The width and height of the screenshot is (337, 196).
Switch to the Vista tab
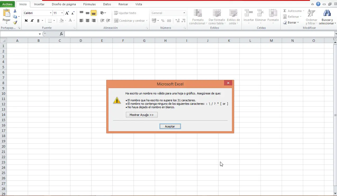point(139,4)
